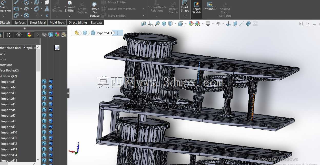Expand the Linear Sketch Pattern dropdown
This screenshot has height=165, width=320.
(x=143, y=9)
